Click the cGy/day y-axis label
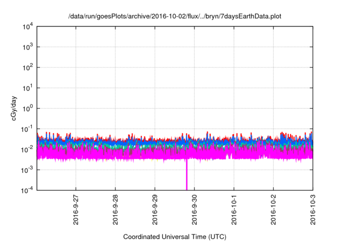 [x=16, y=108]
